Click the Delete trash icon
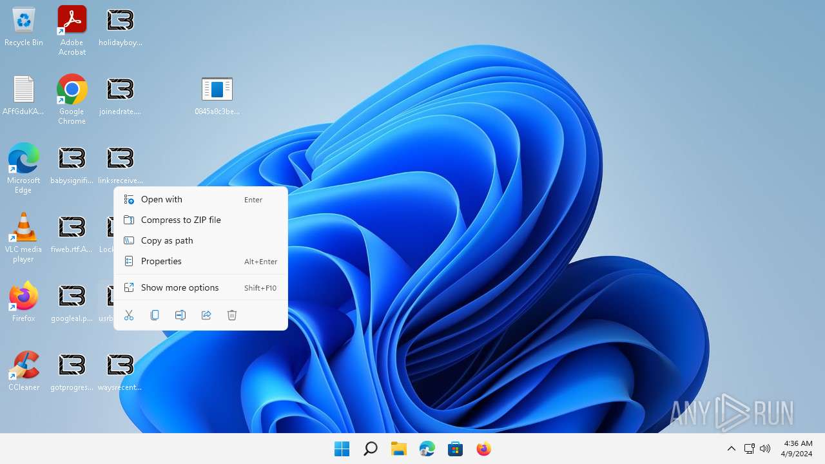 pos(232,315)
